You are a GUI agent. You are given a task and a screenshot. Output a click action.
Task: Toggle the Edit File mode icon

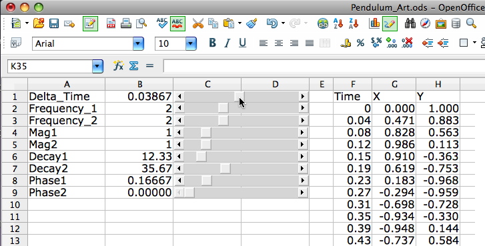point(90,23)
